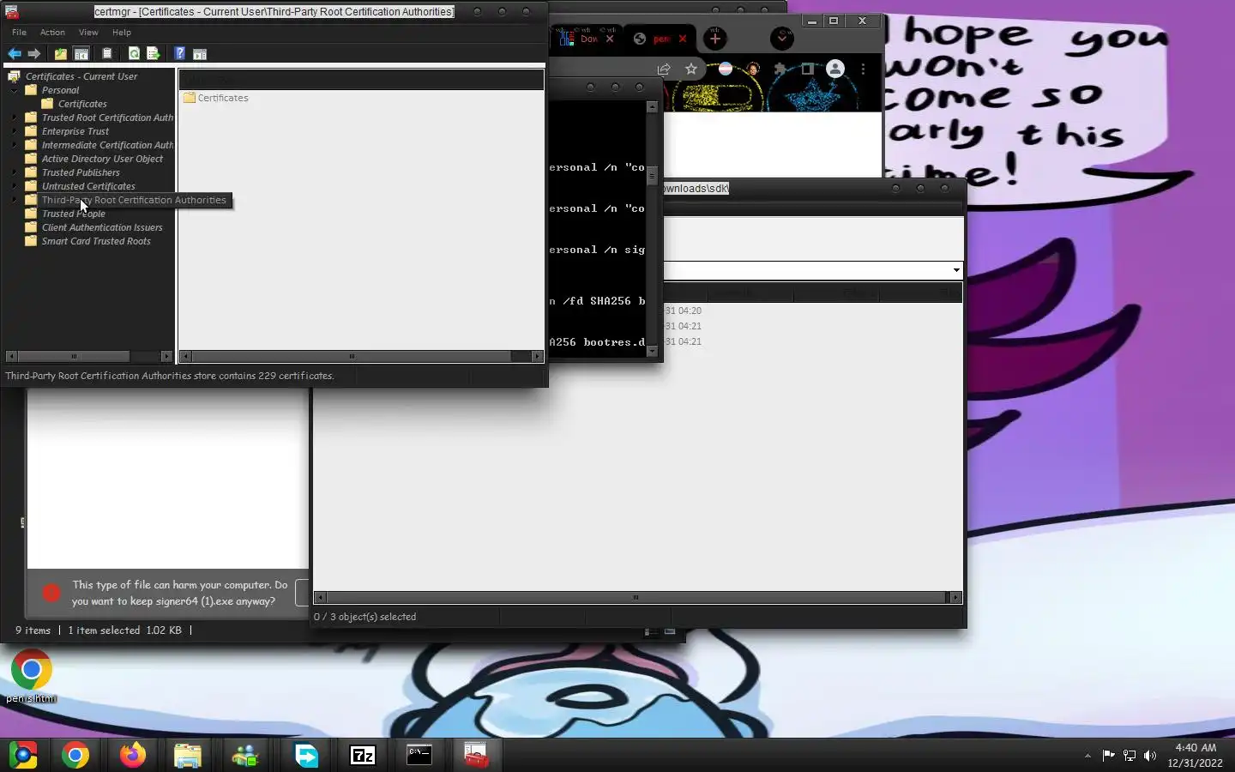Open the View menu in certmgr
The height and width of the screenshot is (772, 1235).
click(88, 33)
